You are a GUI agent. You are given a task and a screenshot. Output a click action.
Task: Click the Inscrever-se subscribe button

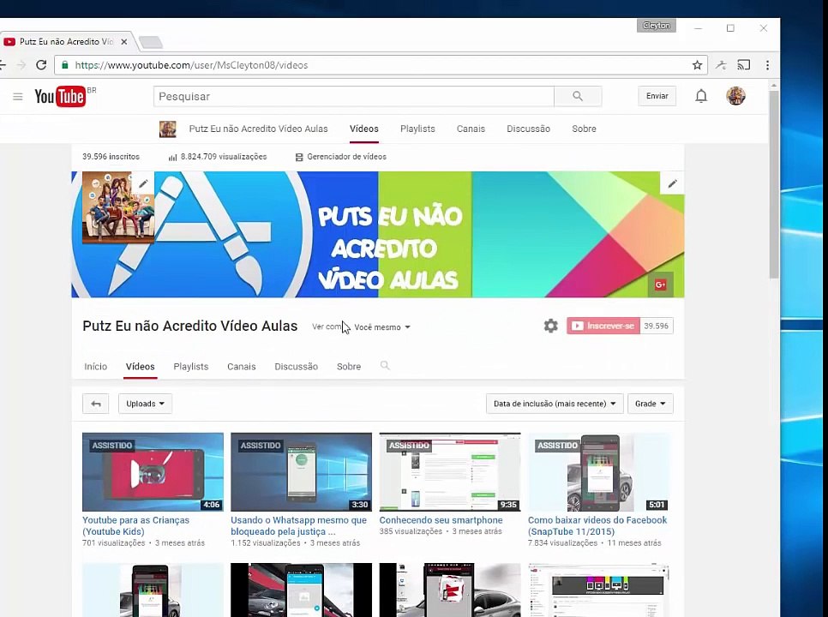[603, 326]
